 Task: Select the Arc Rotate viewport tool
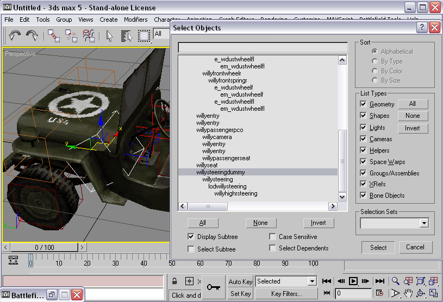pyautogui.click(x=421, y=293)
